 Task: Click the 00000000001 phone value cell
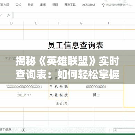coord(96,87)
